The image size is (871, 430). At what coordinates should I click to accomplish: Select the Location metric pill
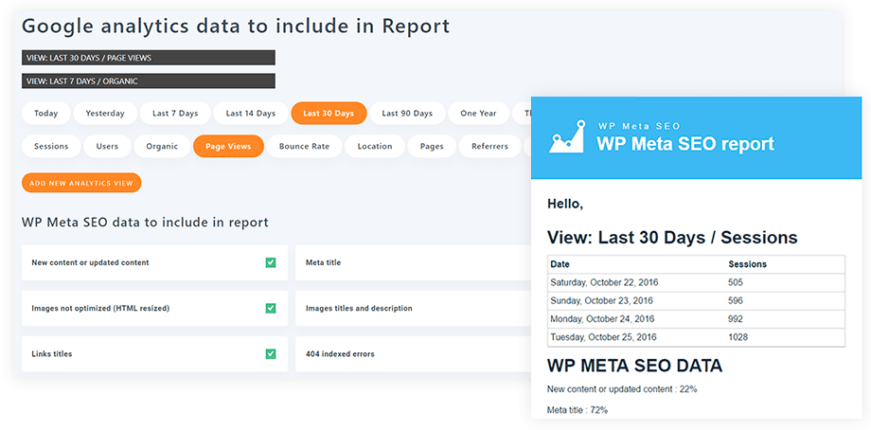[x=375, y=147]
